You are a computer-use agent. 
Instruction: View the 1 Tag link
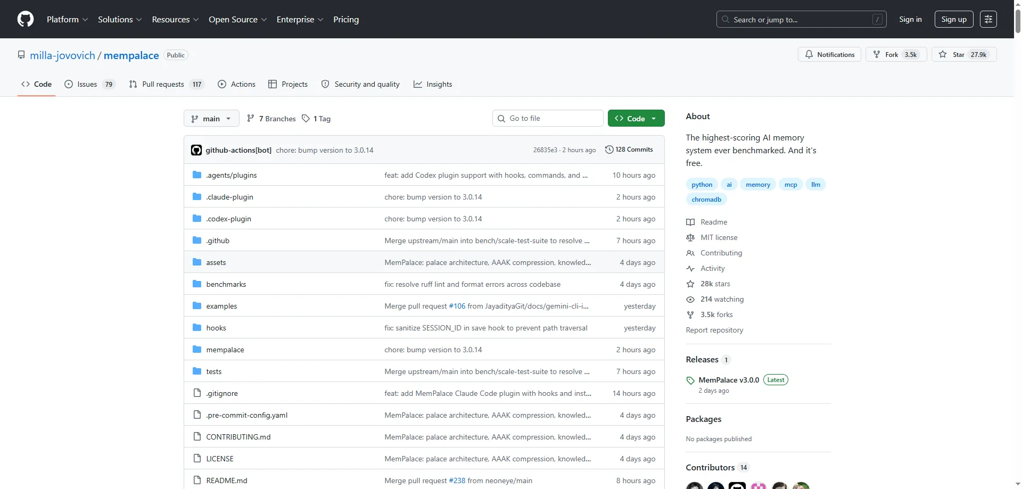click(x=316, y=119)
